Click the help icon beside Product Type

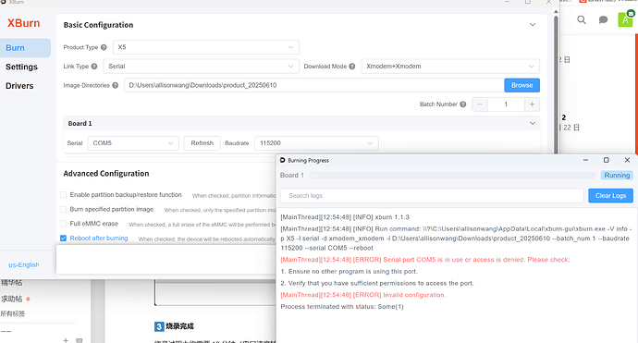(x=104, y=47)
